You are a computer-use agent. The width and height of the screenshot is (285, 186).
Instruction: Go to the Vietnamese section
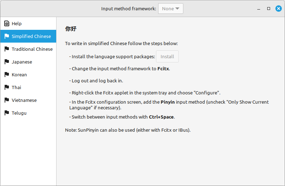pos(24,100)
